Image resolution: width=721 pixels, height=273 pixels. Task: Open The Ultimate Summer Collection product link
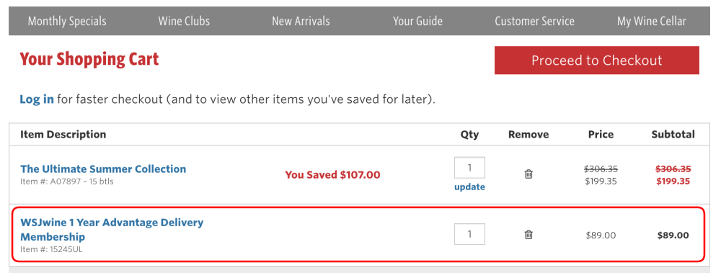coord(103,169)
